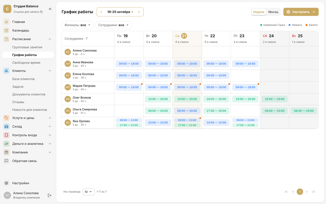Change rows per page dropdown

[x=89, y=192]
